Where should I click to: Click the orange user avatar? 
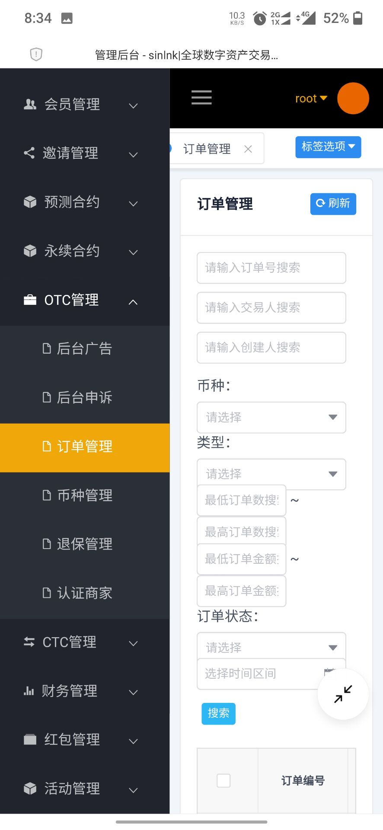pyautogui.click(x=353, y=99)
